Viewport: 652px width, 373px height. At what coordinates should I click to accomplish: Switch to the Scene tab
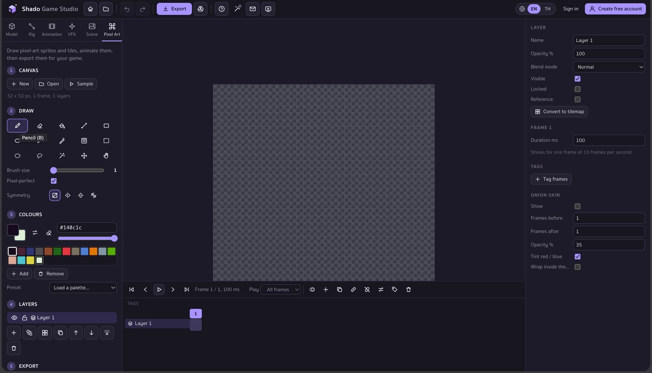92,30
